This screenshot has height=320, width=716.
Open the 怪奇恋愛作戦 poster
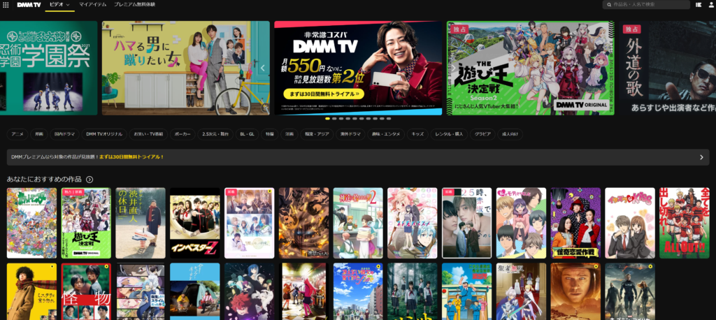575,223
